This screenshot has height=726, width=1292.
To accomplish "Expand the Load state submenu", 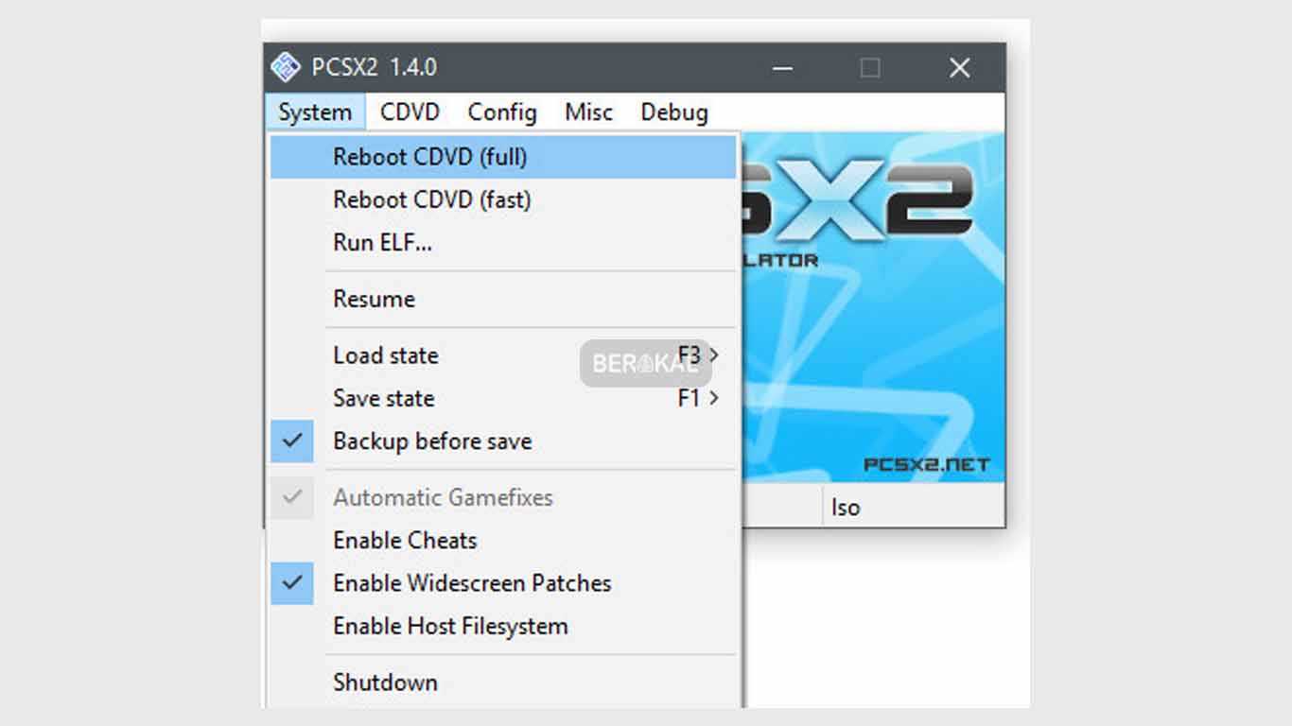I will 503,355.
